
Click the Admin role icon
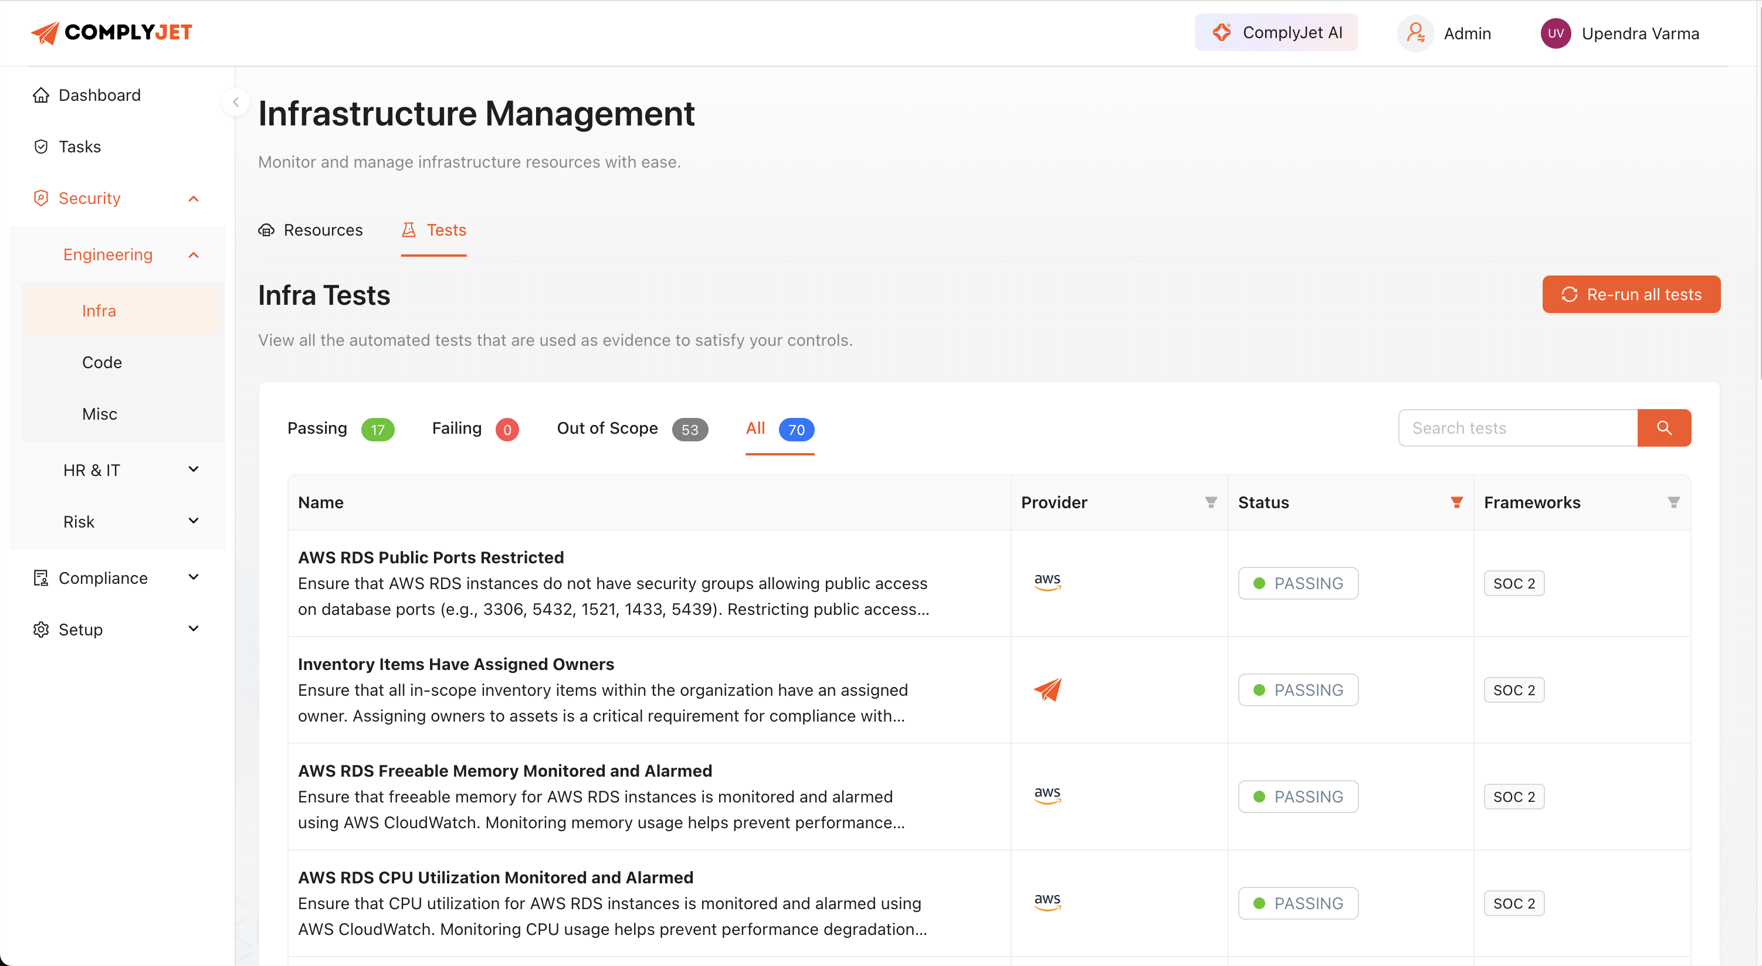(1415, 33)
